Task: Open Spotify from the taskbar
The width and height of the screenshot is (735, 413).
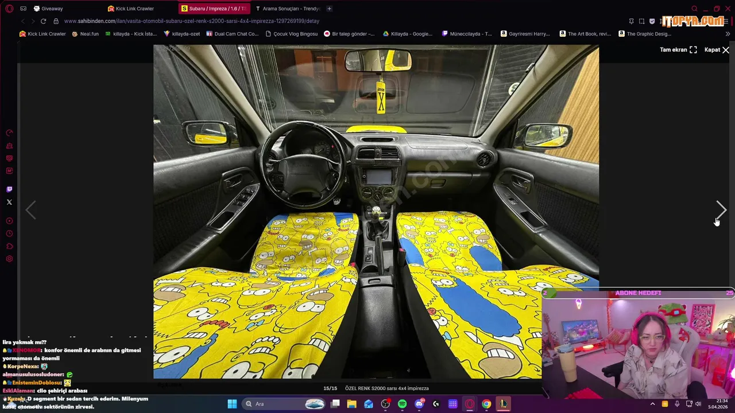Action: (402, 404)
